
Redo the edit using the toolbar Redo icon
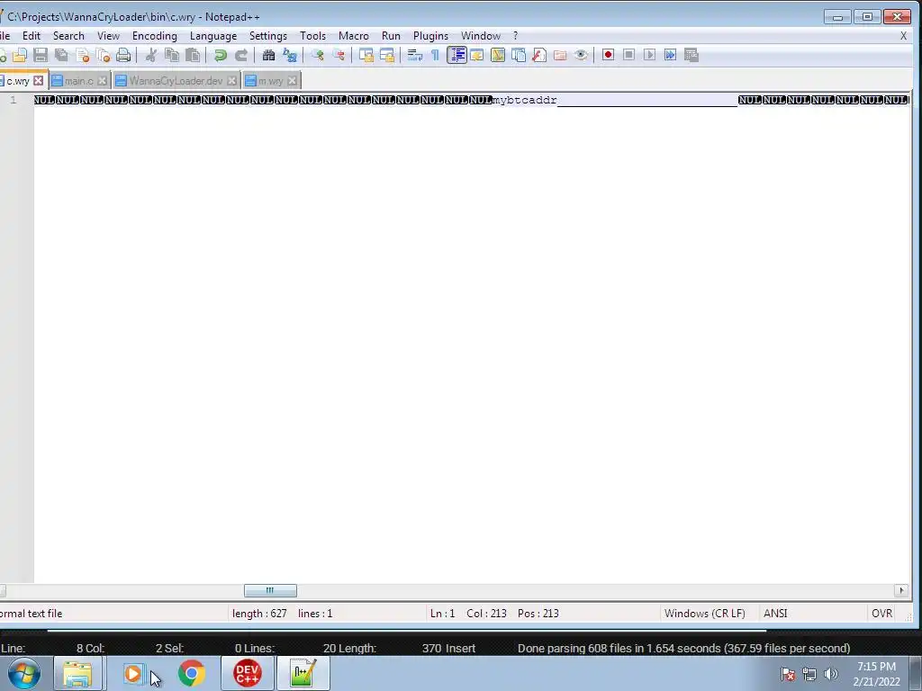point(241,55)
